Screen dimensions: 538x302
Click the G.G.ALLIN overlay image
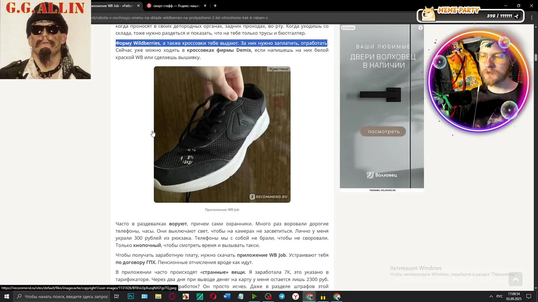click(45, 39)
